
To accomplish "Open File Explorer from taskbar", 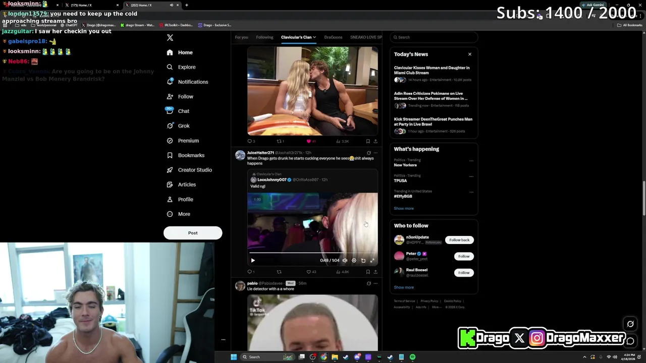I will coord(335,357).
